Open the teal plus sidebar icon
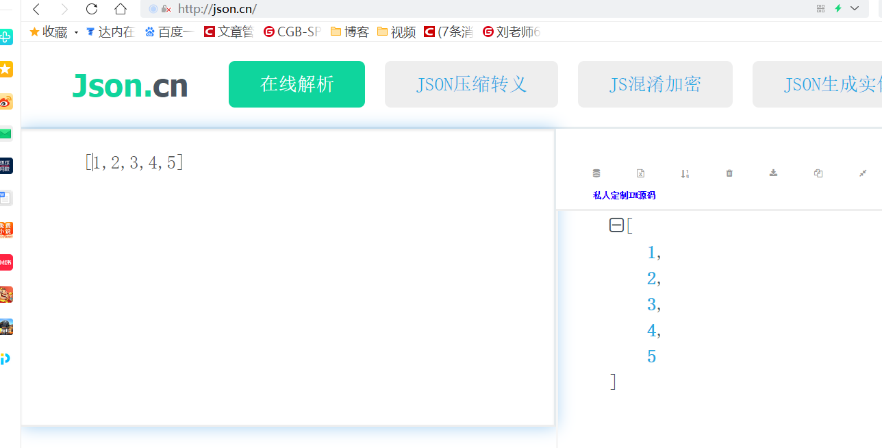The height and width of the screenshot is (448, 882). [x=5, y=37]
